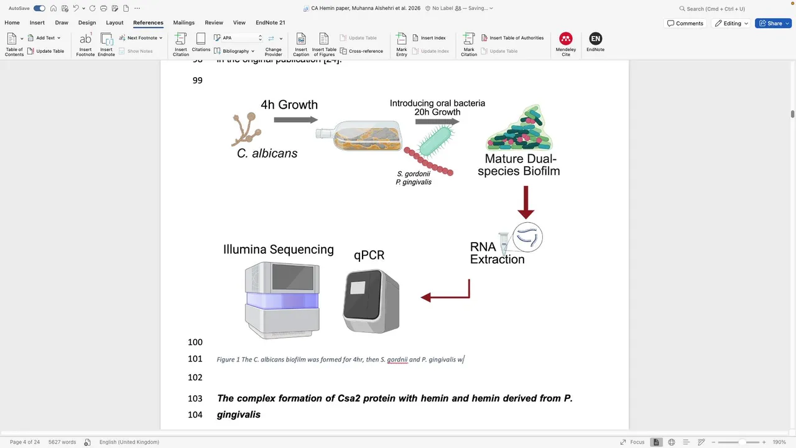Switch to the Draw tab
796x448 pixels.
(62, 23)
